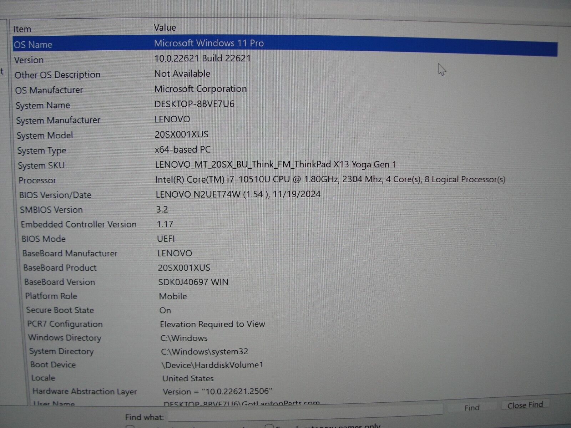Image resolution: width=571 pixels, height=428 pixels.
Task: Select the System SKU row
Action: point(41,165)
